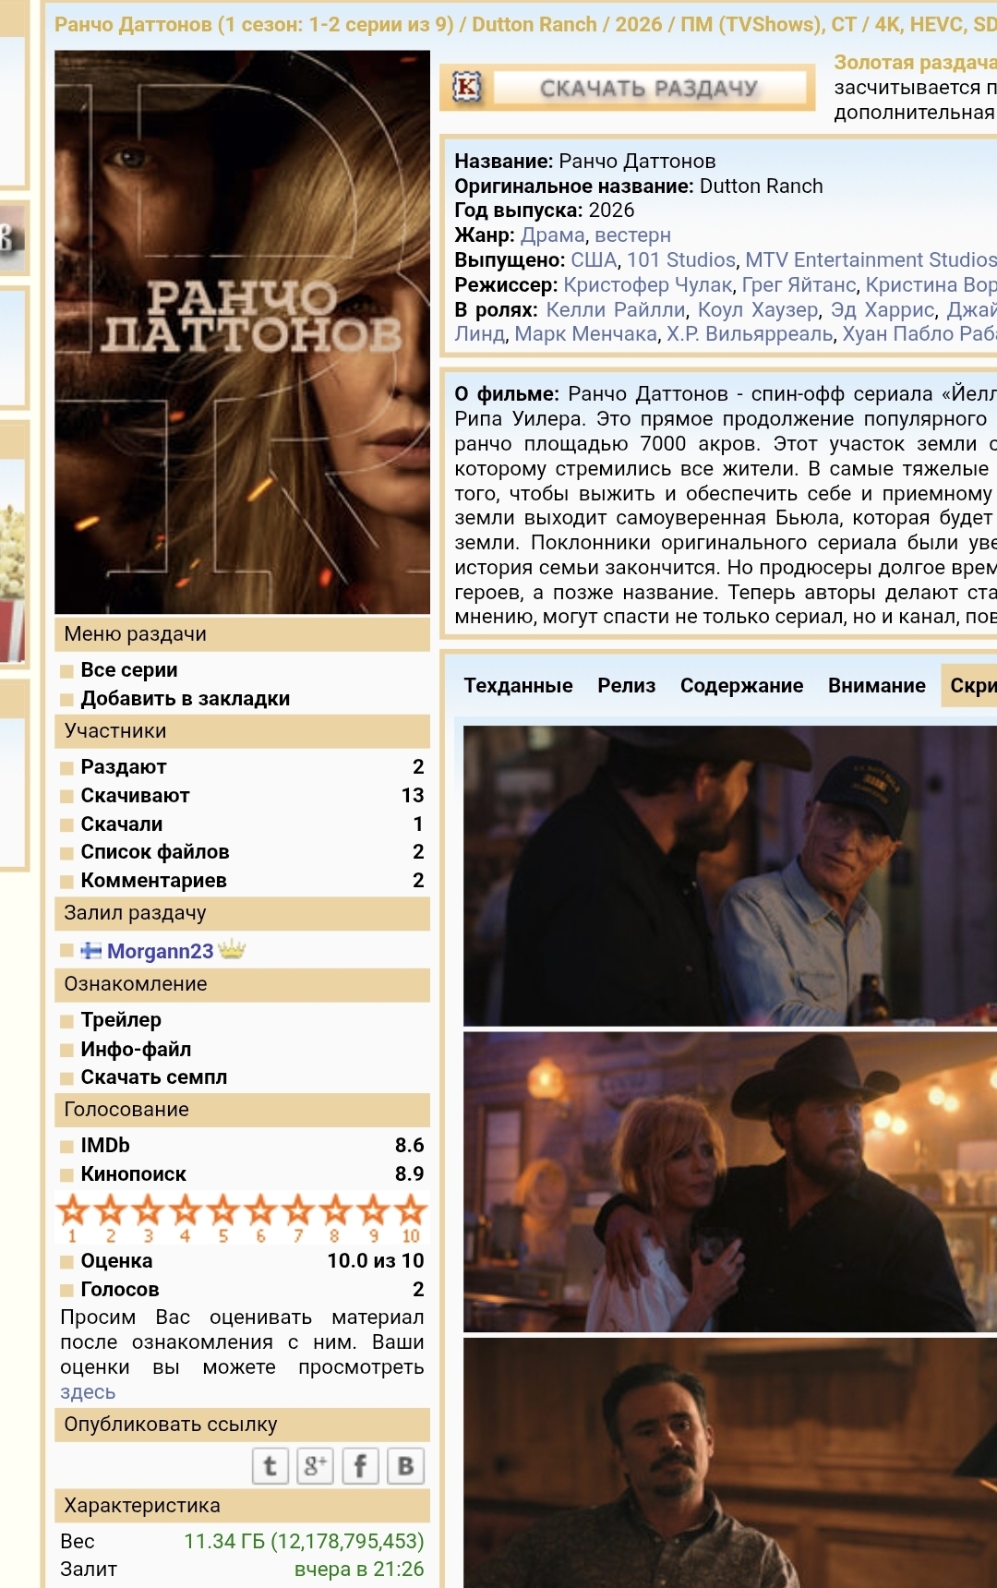
Task: Click Скачать семпл
Action: [153, 1077]
